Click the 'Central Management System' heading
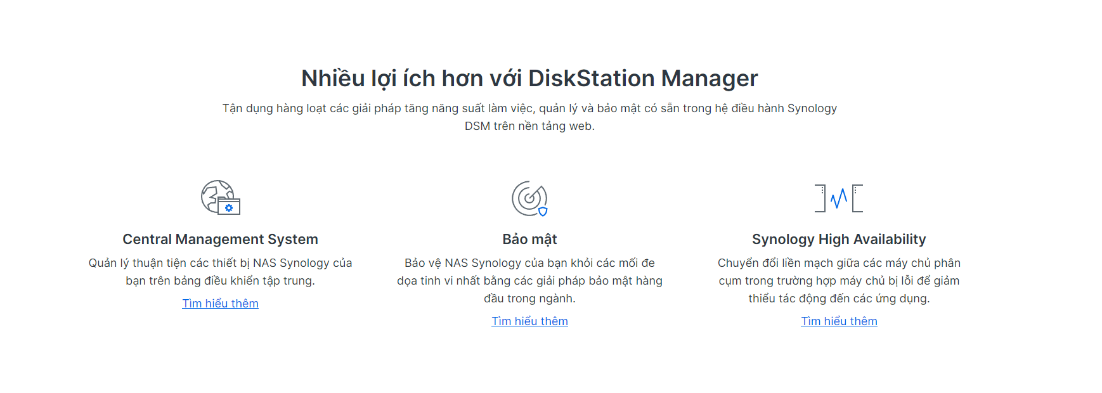The width and height of the screenshot is (1102, 393). pyautogui.click(x=220, y=240)
